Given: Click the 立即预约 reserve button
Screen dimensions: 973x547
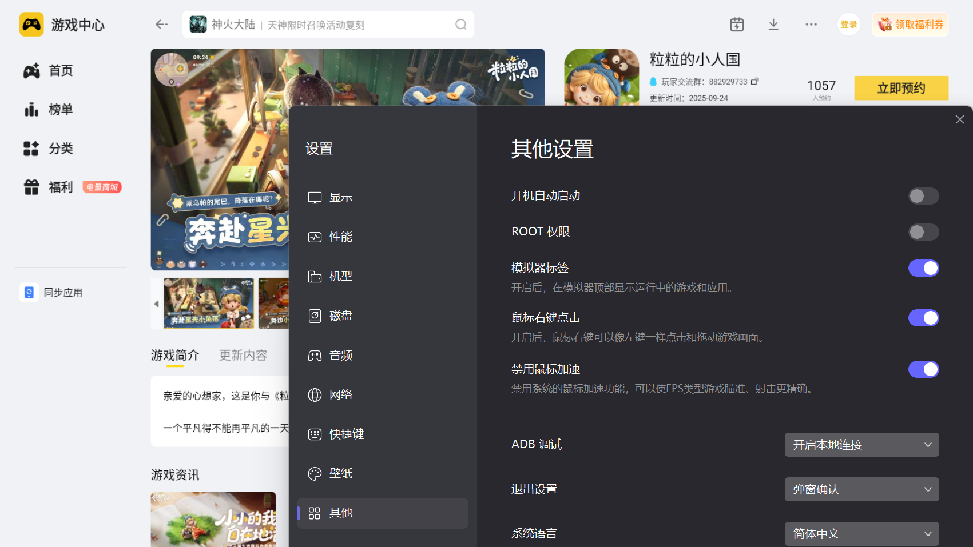Looking at the screenshot, I should click(x=901, y=88).
